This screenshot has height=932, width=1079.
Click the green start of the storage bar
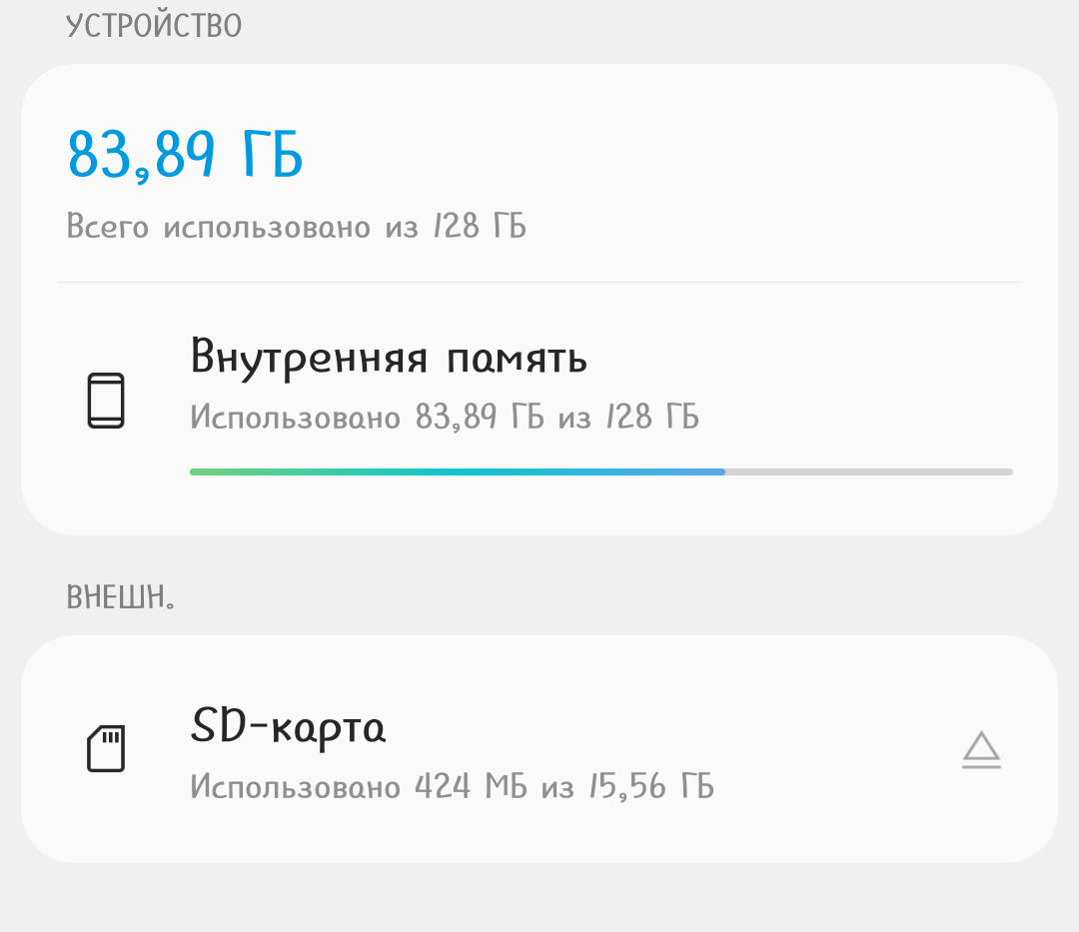(230, 471)
